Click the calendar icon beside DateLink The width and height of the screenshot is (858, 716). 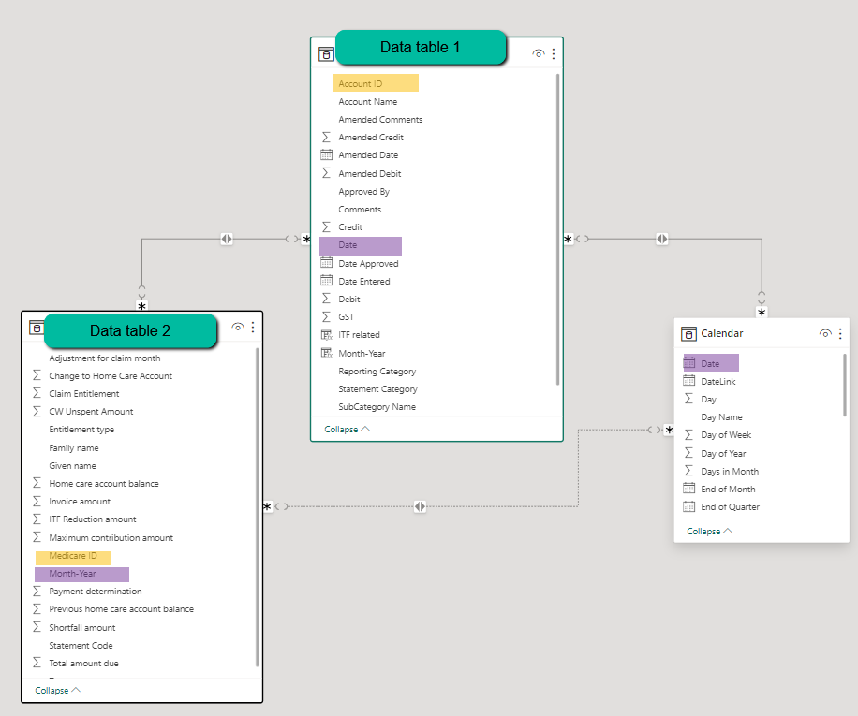point(688,381)
